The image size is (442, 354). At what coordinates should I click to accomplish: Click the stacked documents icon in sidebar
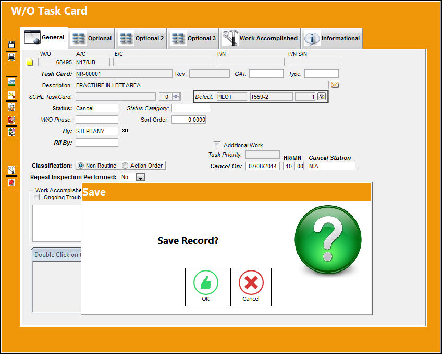point(11,108)
